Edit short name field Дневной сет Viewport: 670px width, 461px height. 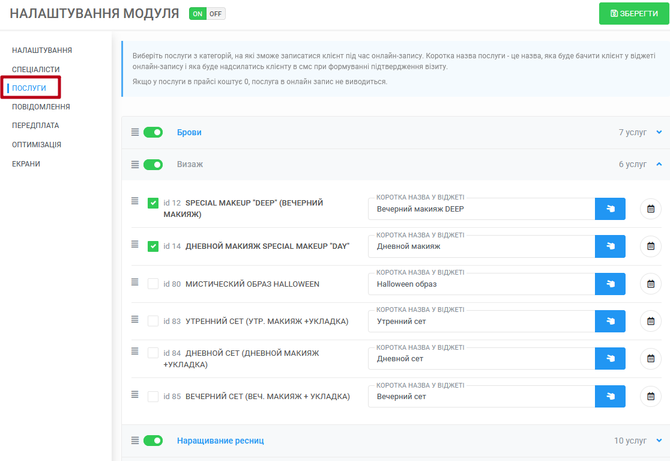[481, 359]
